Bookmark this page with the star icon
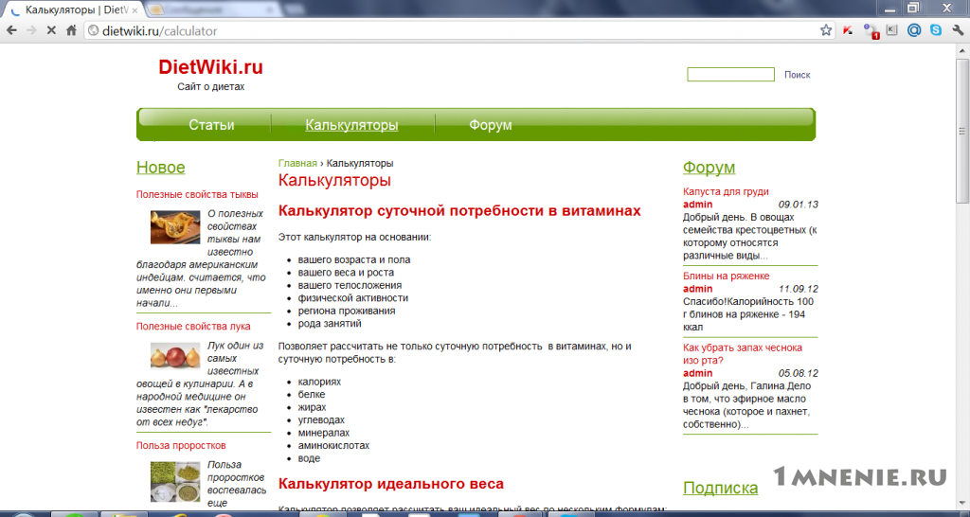This screenshot has width=970, height=517. (x=826, y=30)
